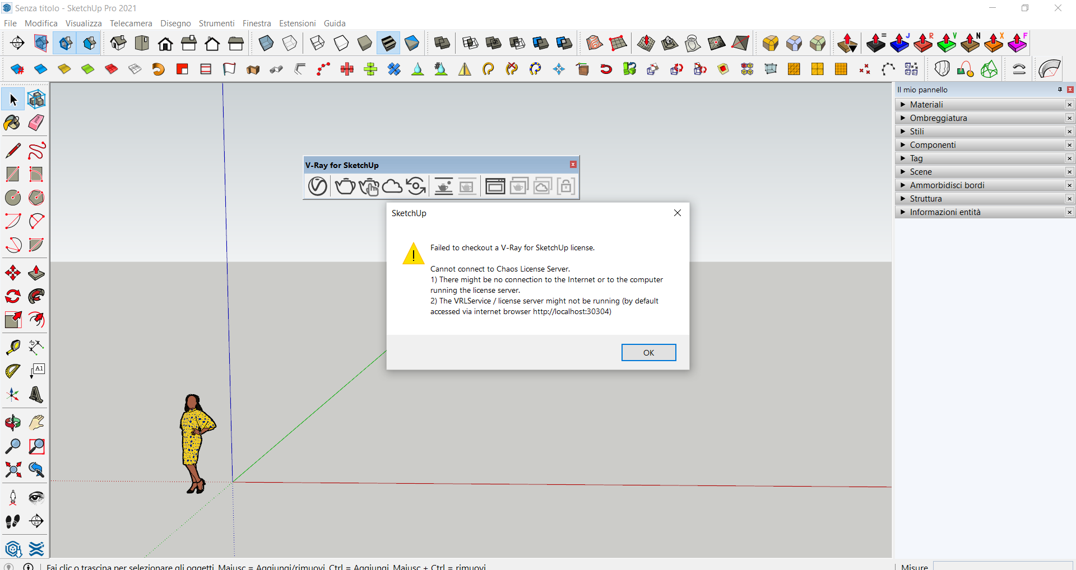Select the arrow Select tool
The height and width of the screenshot is (570, 1076).
tap(13, 100)
